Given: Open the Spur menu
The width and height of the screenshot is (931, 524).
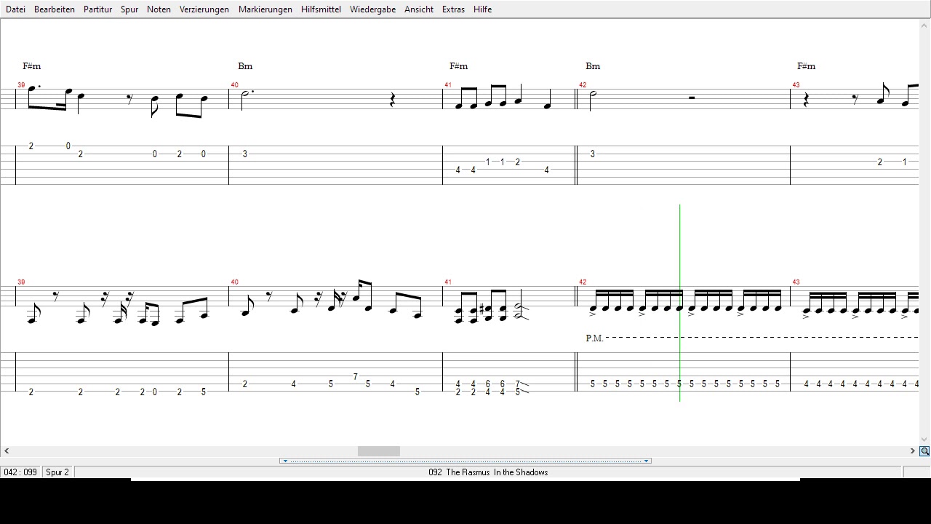Looking at the screenshot, I should 129,9.
